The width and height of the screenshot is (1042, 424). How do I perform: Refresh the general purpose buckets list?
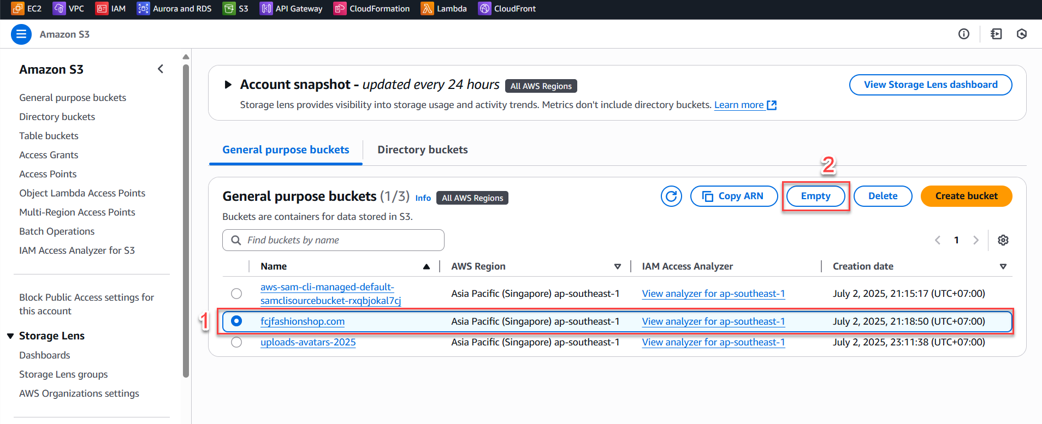(x=671, y=196)
